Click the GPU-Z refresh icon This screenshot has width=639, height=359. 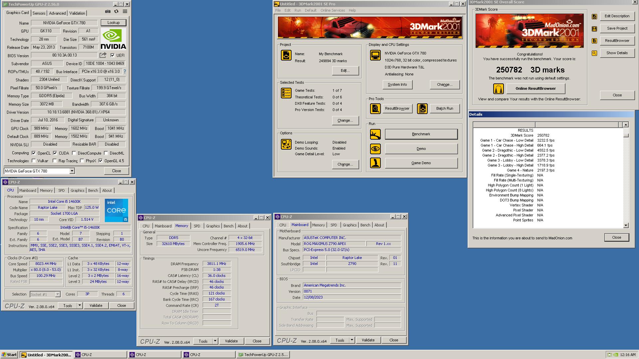(x=116, y=11)
